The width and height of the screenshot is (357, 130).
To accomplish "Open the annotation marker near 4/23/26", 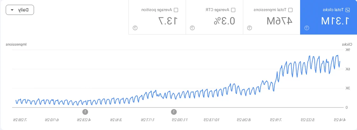I will (85, 112).
